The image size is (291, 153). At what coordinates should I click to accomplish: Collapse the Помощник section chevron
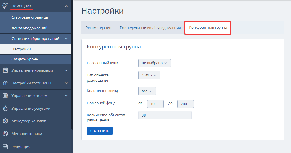66,6
